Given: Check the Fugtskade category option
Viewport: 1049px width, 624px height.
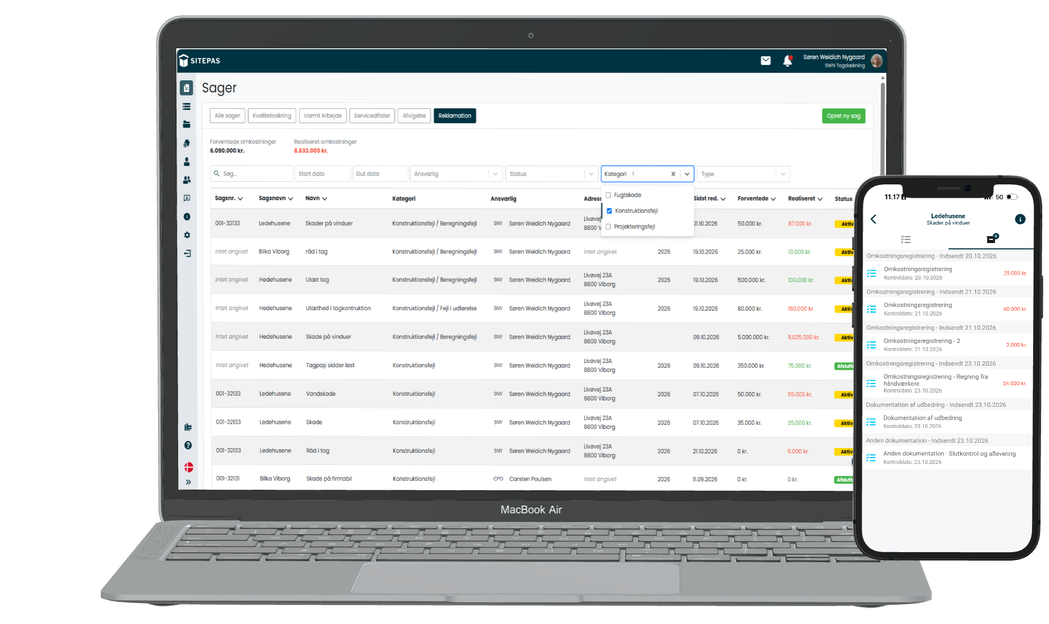Looking at the screenshot, I should (x=608, y=195).
